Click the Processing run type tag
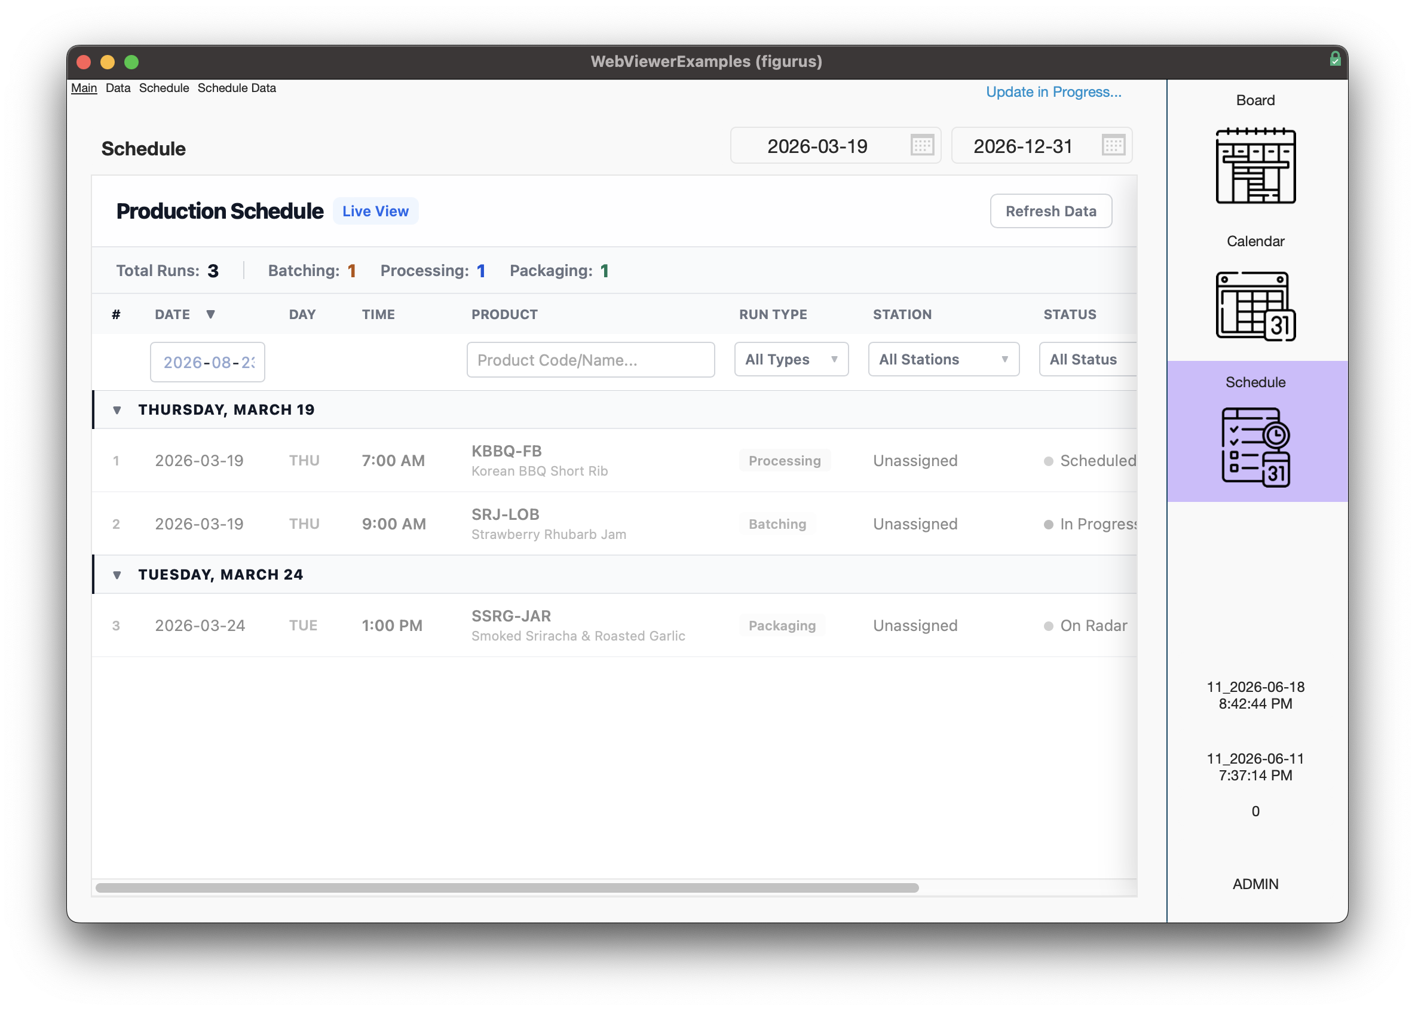Image resolution: width=1415 pixels, height=1011 pixels. click(785, 461)
